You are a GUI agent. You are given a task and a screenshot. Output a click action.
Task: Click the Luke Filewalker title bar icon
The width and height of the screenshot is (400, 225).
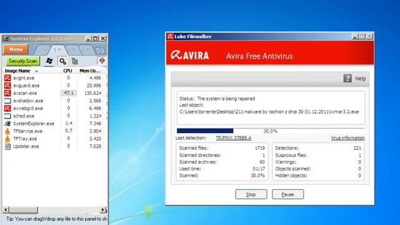coord(170,36)
